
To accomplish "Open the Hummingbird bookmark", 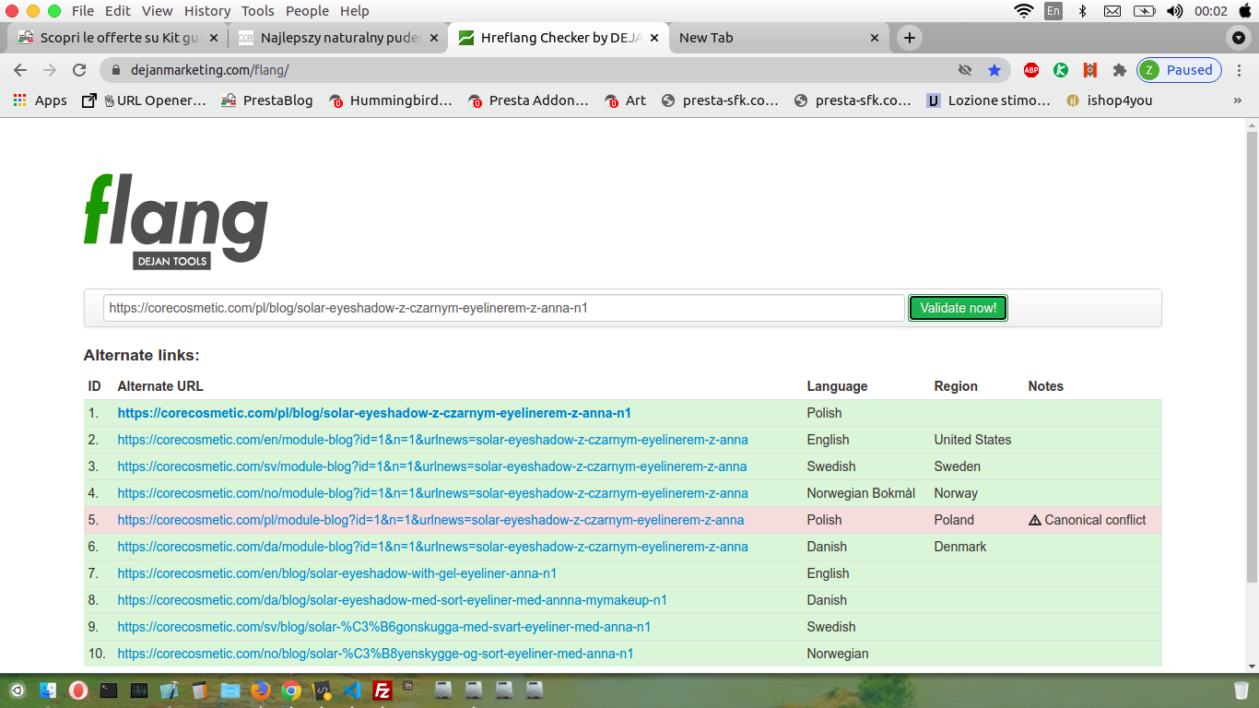I will pyautogui.click(x=391, y=100).
